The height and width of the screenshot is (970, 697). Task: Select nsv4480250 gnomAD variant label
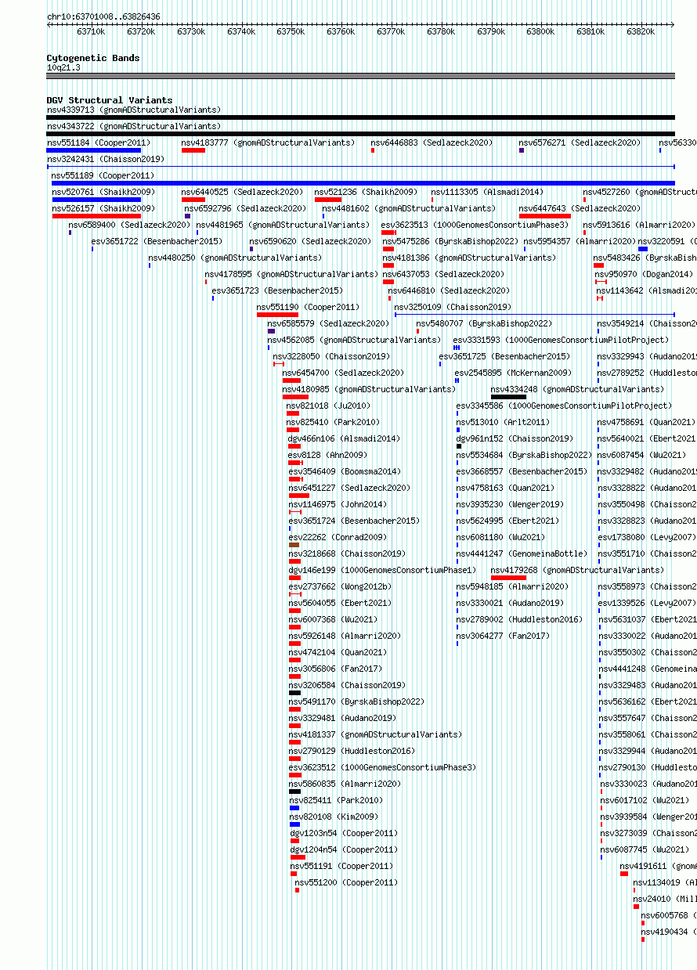235,258
